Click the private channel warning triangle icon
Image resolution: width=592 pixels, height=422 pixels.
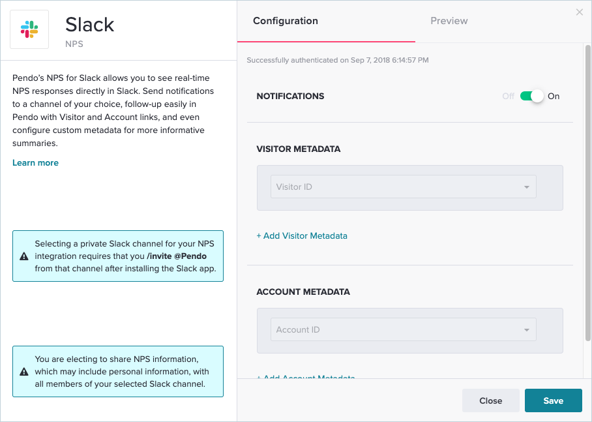[24, 256]
